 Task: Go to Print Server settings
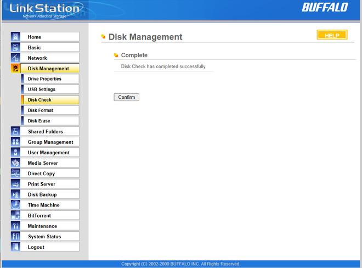coord(50,184)
